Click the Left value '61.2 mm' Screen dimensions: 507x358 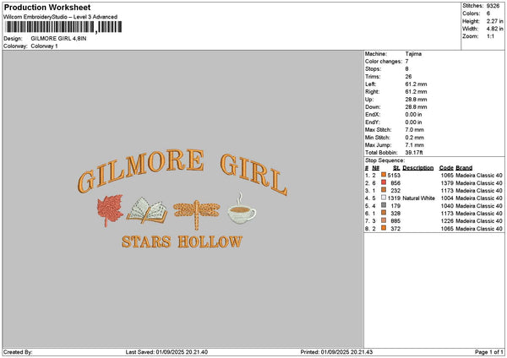(416, 84)
